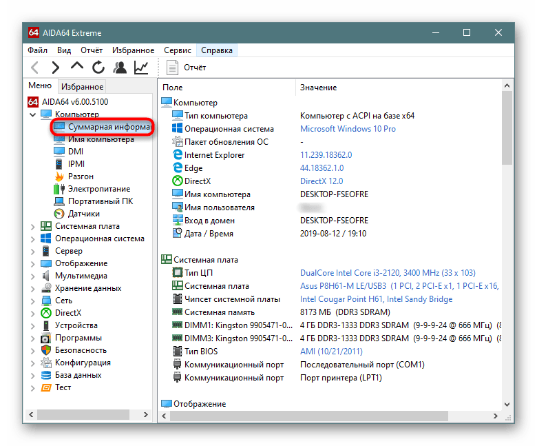
Task: Click the Разгон flame icon
Action: click(x=59, y=176)
